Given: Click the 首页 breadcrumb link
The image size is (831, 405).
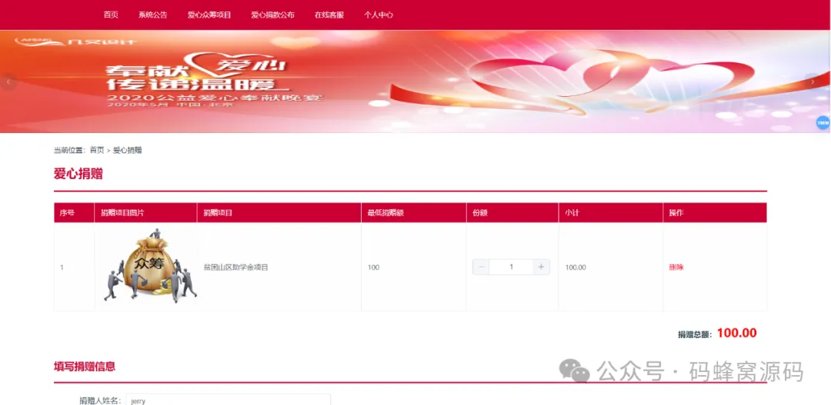Looking at the screenshot, I should point(97,151).
